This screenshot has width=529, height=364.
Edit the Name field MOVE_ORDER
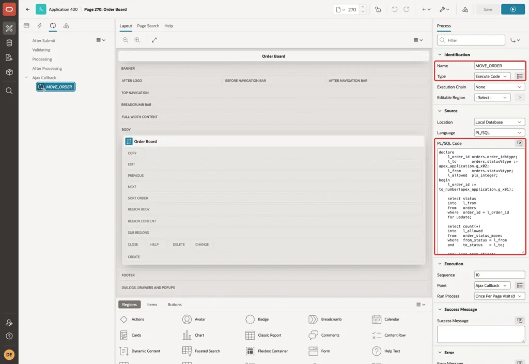click(499, 66)
